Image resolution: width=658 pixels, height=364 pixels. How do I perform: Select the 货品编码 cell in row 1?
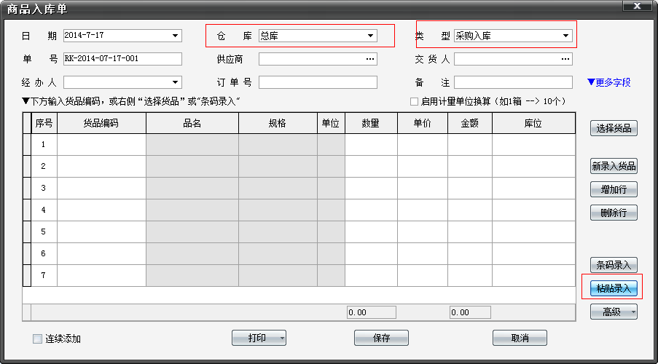coord(101,145)
